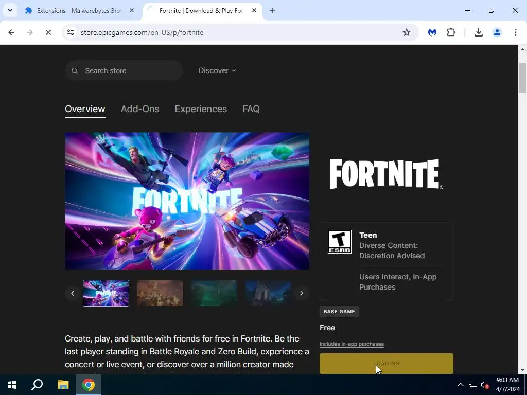Open the taskbar clock and date
The image size is (527, 395).
coord(508,385)
